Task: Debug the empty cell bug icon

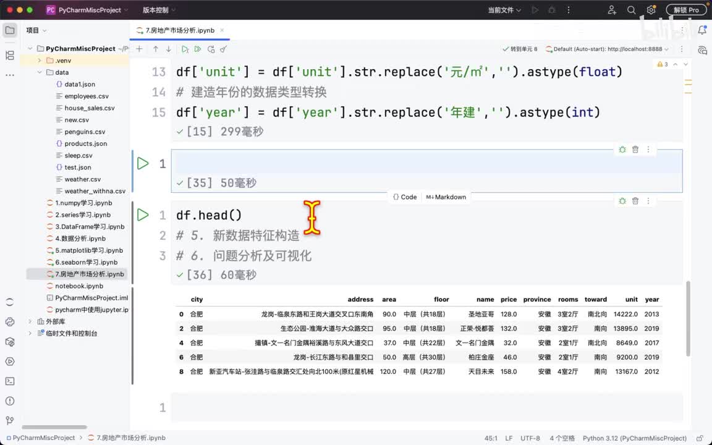Action: coord(622,150)
